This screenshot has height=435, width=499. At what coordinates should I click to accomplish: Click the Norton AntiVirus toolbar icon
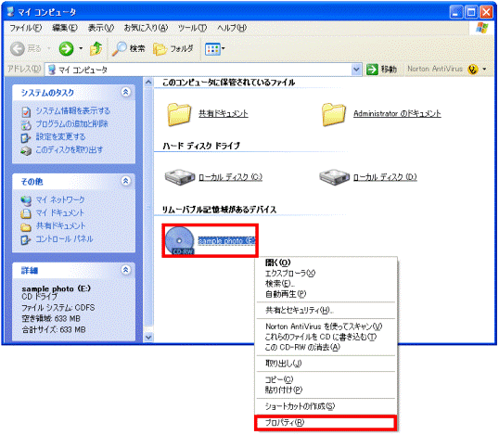click(473, 69)
